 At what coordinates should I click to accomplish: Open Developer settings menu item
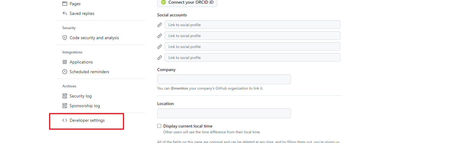pyautogui.click(x=87, y=120)
